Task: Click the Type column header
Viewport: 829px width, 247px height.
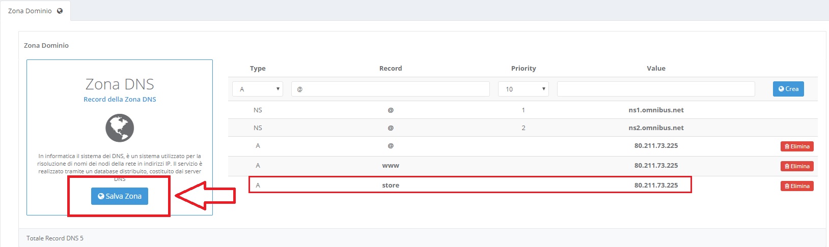Action: click(x=258, y=68)
